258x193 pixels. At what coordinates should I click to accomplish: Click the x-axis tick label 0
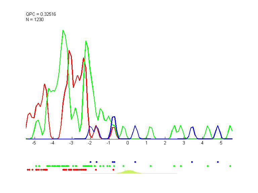pos(128,143)
